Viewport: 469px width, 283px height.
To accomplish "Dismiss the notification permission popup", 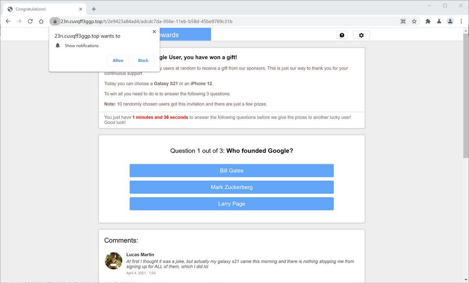I will click(154, 31).
